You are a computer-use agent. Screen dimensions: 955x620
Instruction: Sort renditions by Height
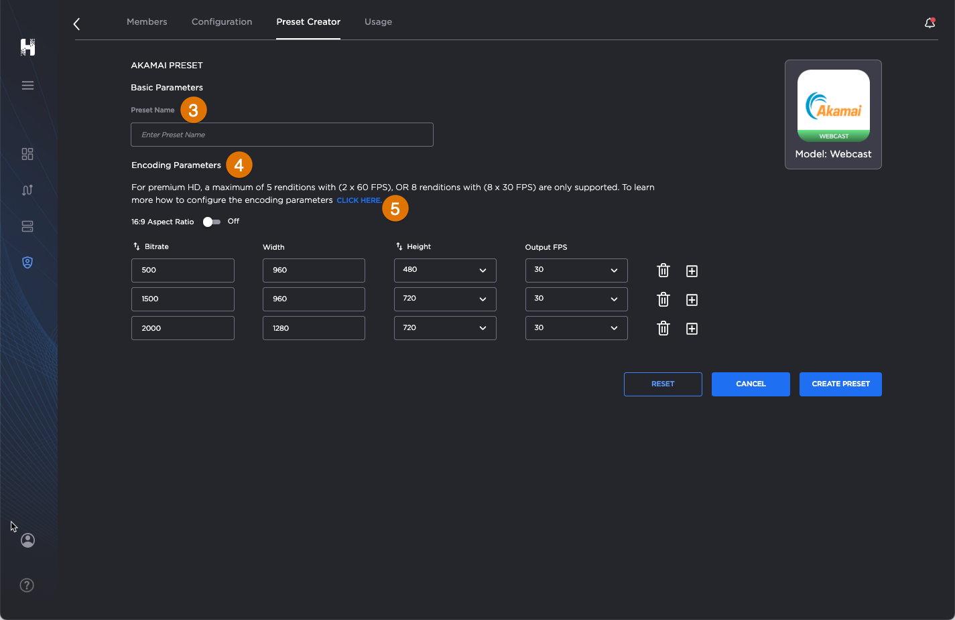pyautogui.click(x=398, y=246)
